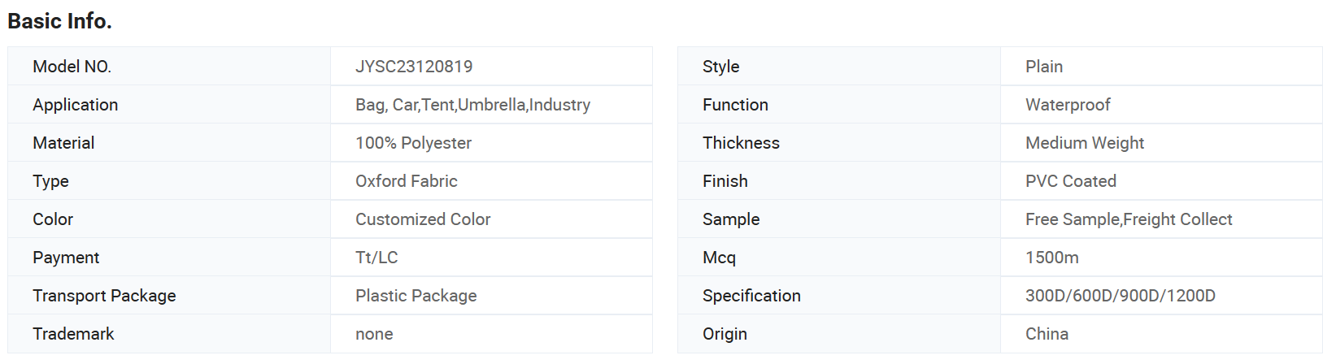
Task: Select the model number JYSC23120819
Action: pyautogui.click(x=414, y=67)
